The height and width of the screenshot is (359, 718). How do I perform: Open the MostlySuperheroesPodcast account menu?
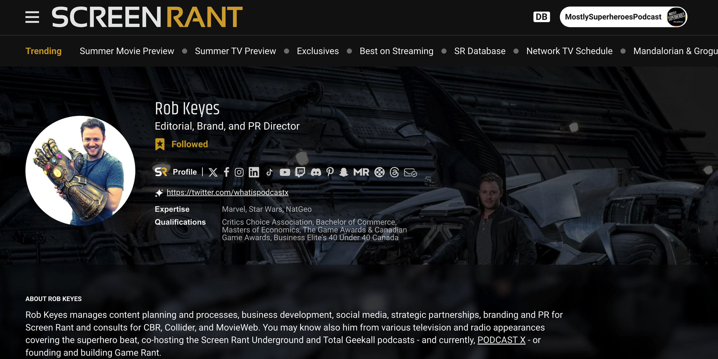pyautogui.click(x=623, y=17)
